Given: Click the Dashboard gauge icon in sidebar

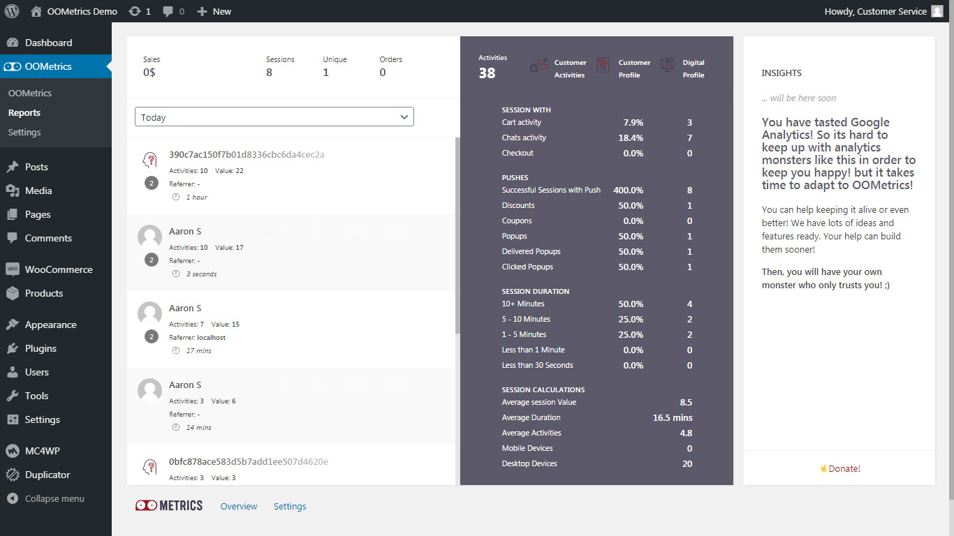Looking at the screenshot, I should [13, 43].
